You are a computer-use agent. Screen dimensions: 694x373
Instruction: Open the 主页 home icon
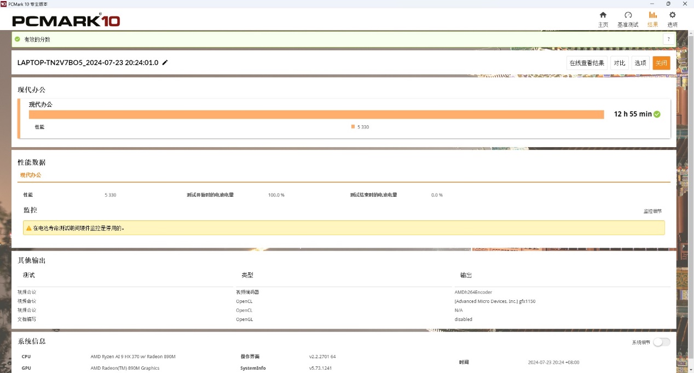tap(603, 19)
